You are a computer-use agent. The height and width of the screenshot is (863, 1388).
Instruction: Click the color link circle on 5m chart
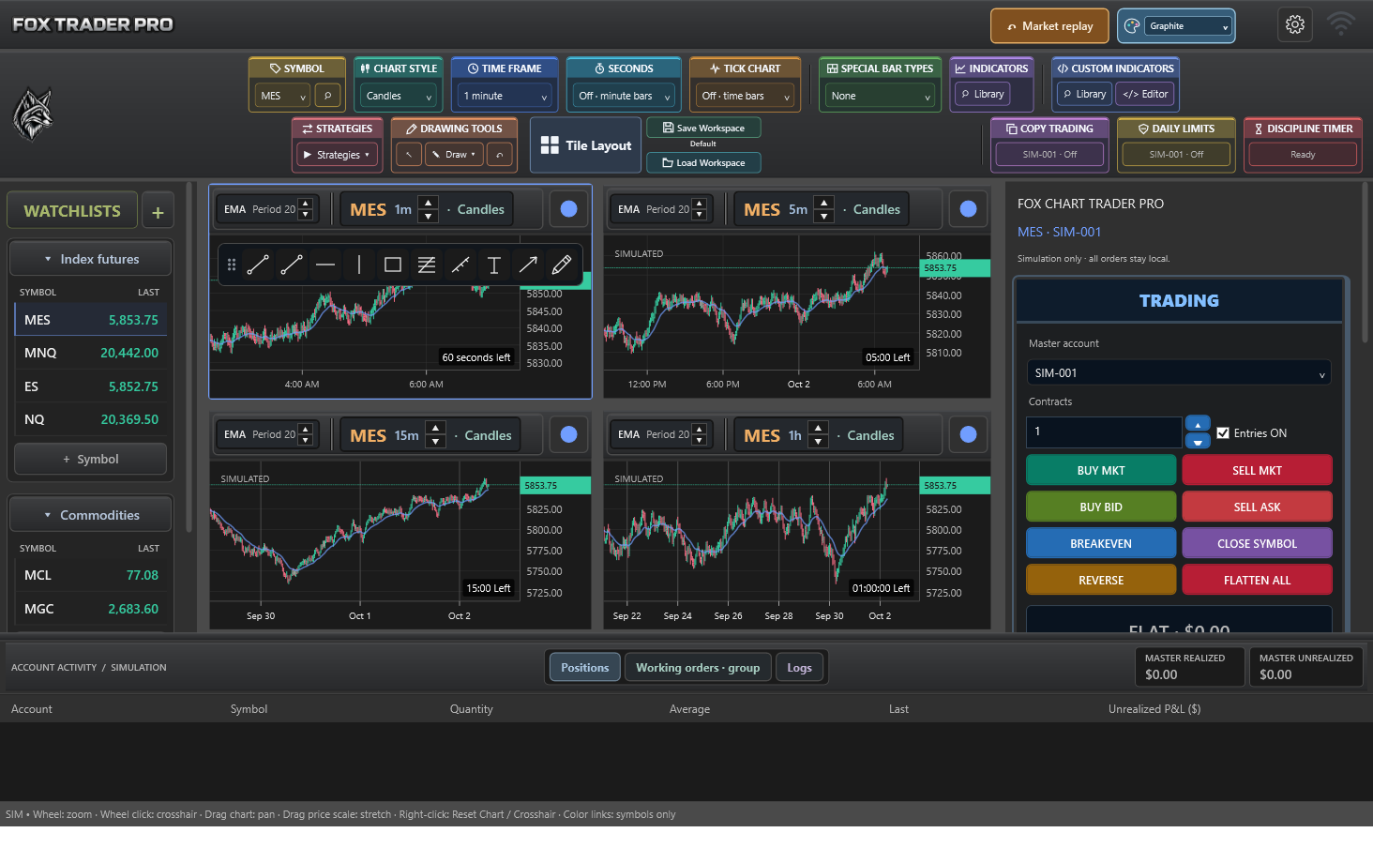pyautogui.click(x=969, y=209)
